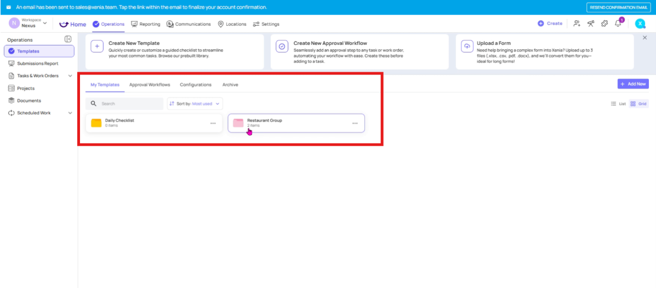The height and width of the screenshot is (288, 656).
Task: Switch to Grid view
Action: 638,103
